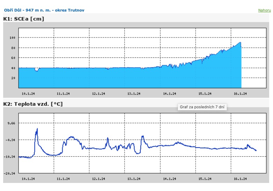Click the 9.66 temperature axis label
The width and height of the screenshot is (273, 191).
[13, 123]
